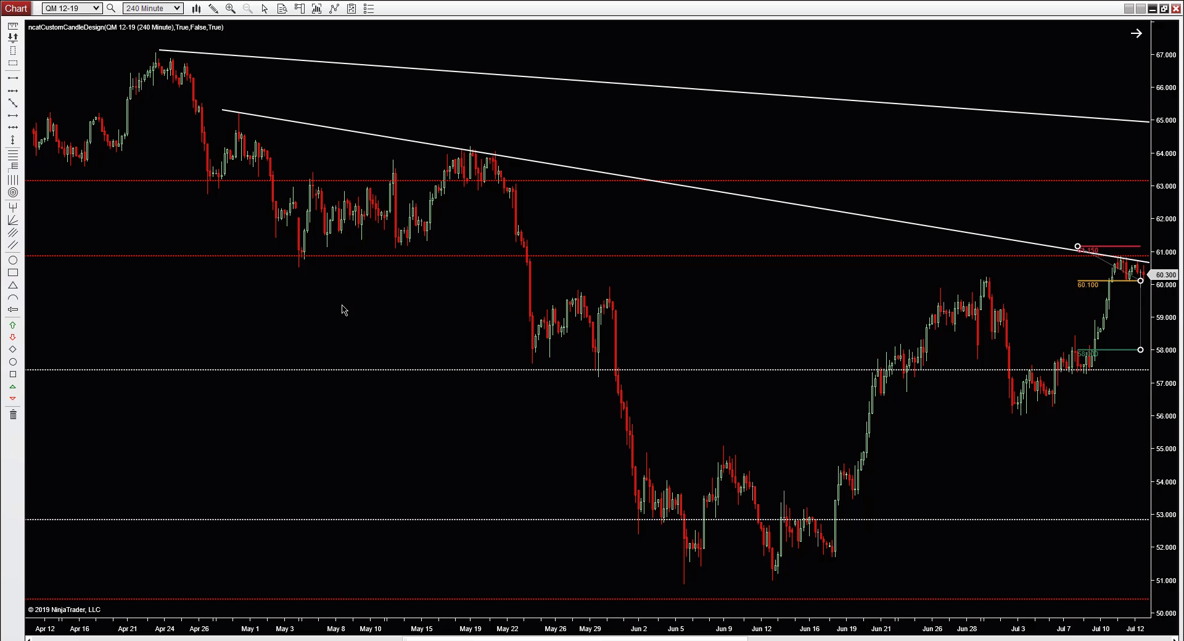Toggle Chart Trader panel

pos(299,9)
